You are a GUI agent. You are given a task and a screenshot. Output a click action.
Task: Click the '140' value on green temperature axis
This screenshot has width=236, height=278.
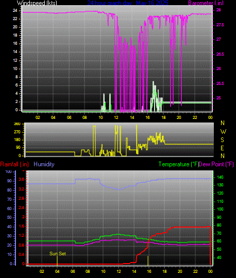[x=220, y=177]
